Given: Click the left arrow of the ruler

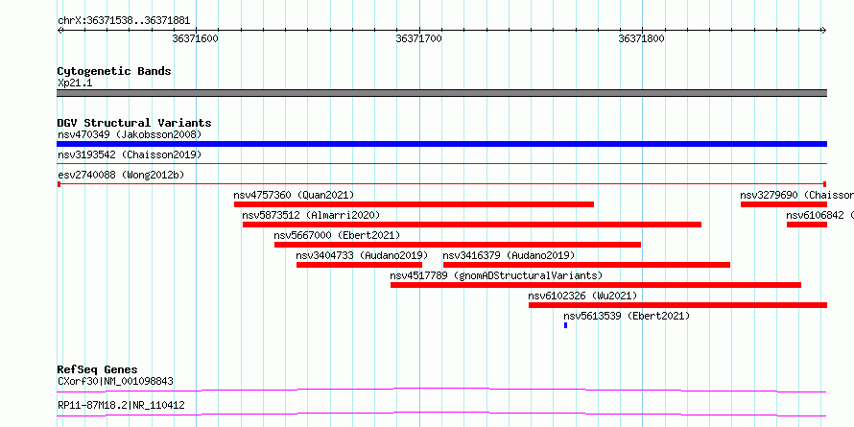Looking at the screenshot, I should point(59,31).
